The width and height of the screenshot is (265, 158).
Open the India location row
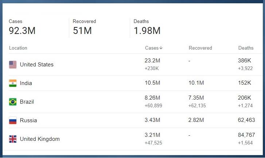pos(26,83)
